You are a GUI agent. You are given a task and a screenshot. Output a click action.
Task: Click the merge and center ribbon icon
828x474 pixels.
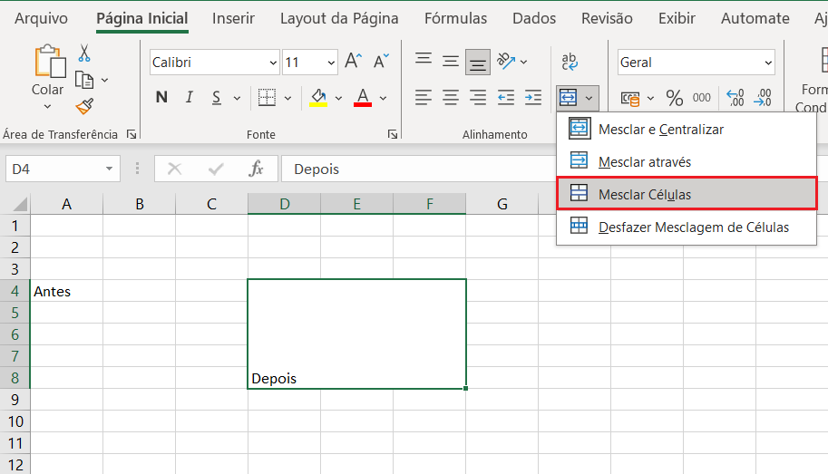click(x=568, y=98)
